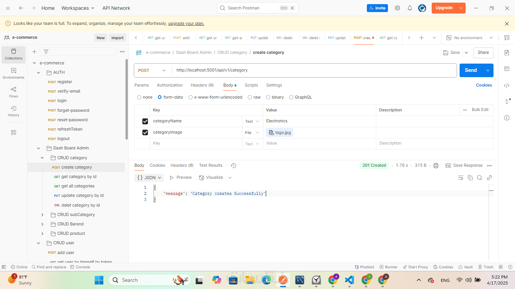This screenshot has width=515, height=289.
Task: Open the request Settings tab
Action: coord(274,85)
